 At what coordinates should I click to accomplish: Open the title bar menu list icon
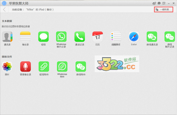[164, 3]
